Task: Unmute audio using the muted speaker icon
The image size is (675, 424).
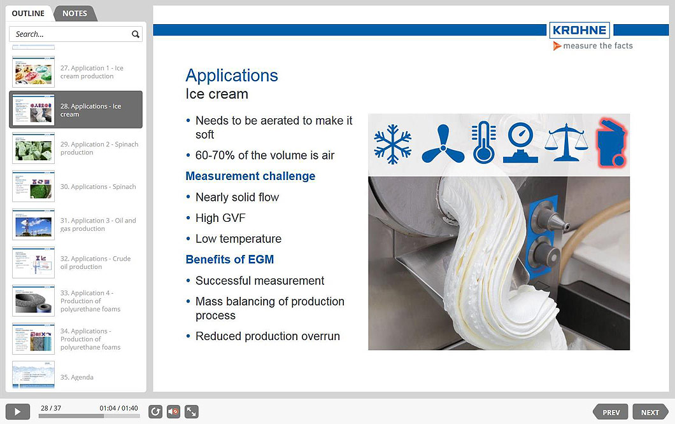Action: click(x=173, y=412)
